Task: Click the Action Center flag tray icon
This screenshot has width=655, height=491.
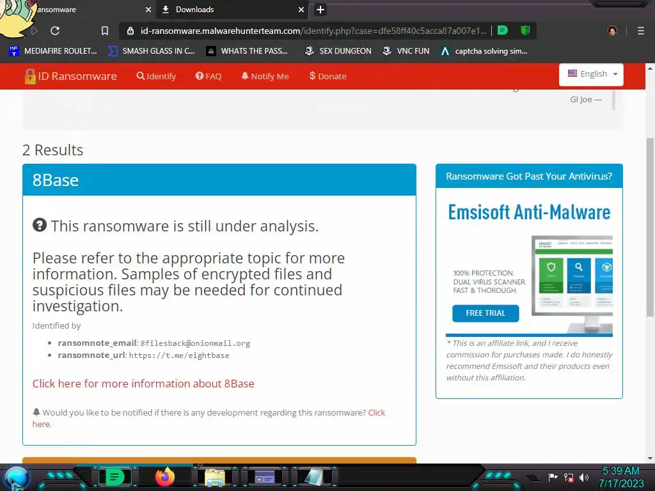Action: [553, 477]
